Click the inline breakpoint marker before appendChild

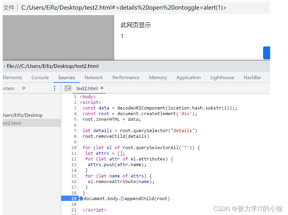pyautogui.click(x=122, y=199)
